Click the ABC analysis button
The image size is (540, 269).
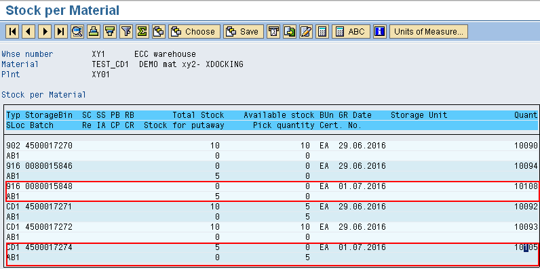(351, 32)
